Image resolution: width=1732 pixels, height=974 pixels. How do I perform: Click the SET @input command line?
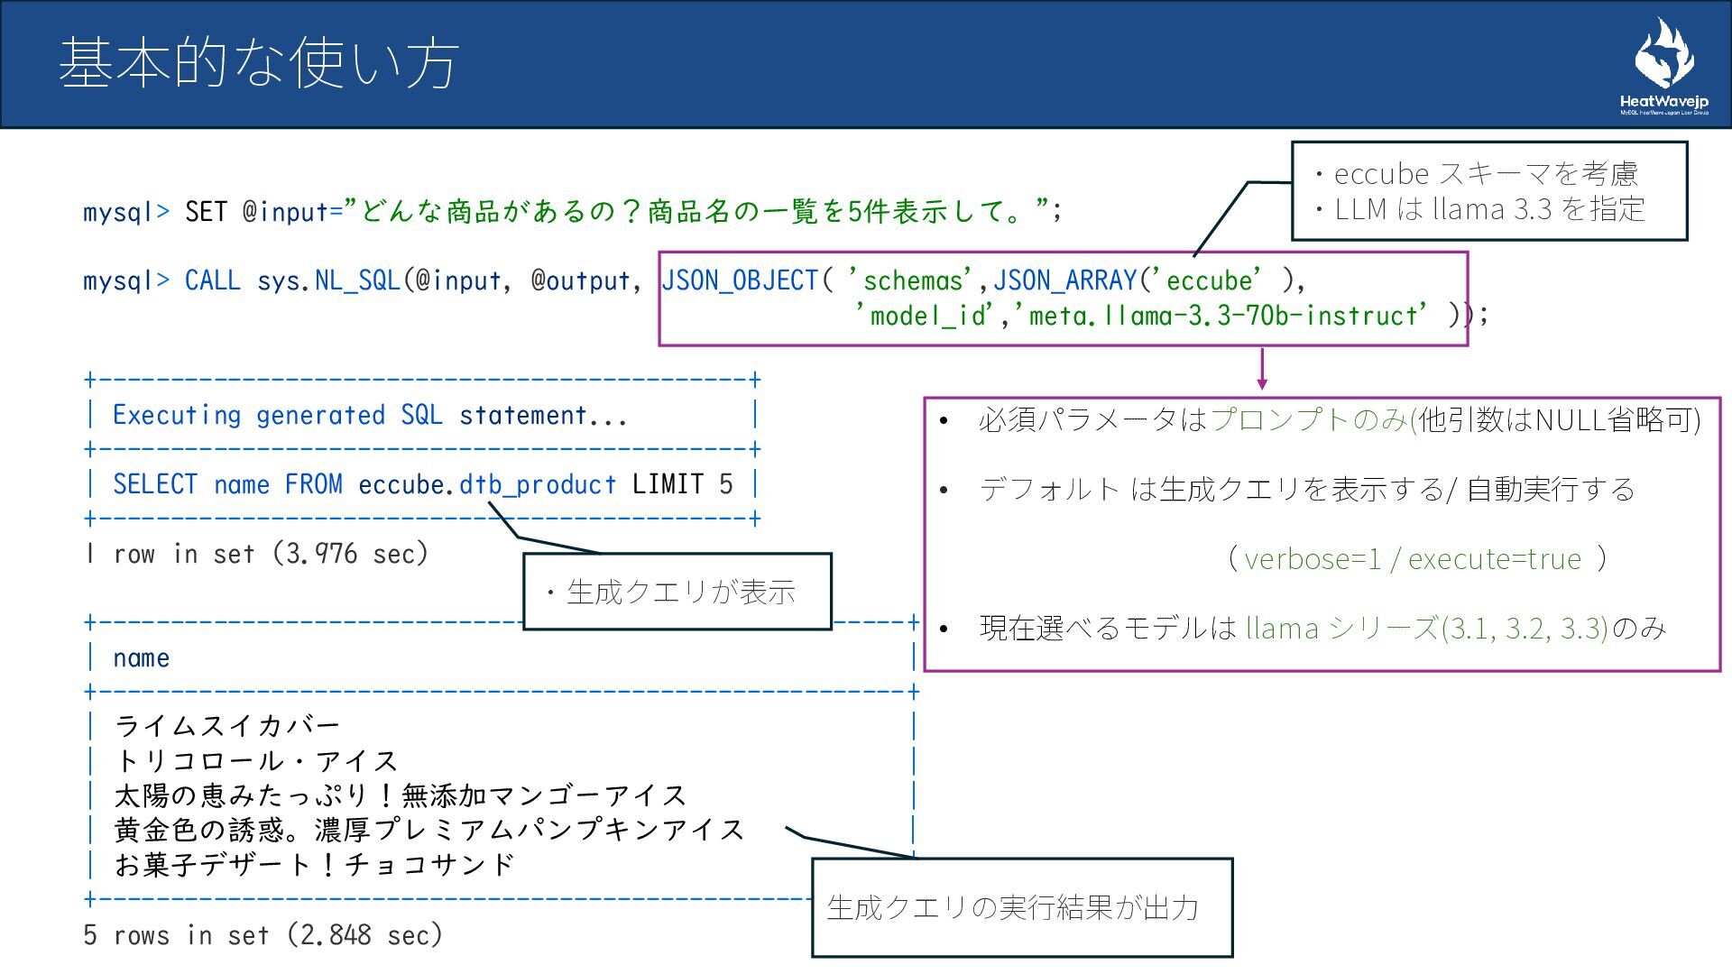point(572,211)
